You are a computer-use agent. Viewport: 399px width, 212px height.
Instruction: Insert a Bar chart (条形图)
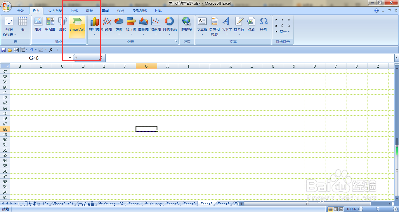131,27
